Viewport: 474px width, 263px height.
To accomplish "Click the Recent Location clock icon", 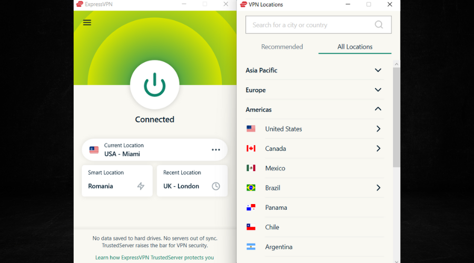I will [x=216, y=186].
